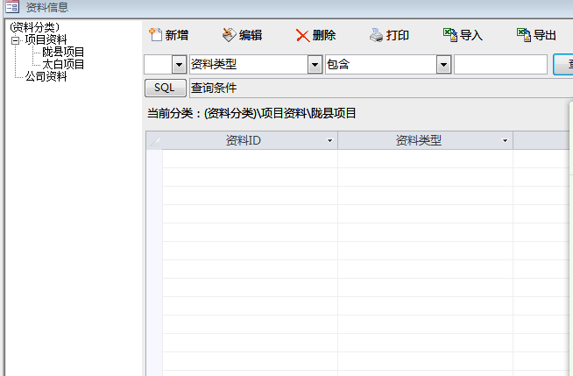This screenshot has width=573, height=376.
Task: Click the 打印 (Print) printer icon
Action: pyautogui.click(x=376, y=35)
